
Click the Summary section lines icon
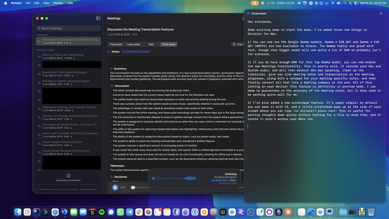pyautogui.click(x=111, y=69)
